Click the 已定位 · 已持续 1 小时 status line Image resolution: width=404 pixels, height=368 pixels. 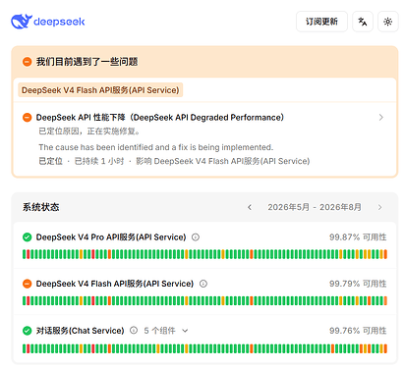click(x=174, y=161)
